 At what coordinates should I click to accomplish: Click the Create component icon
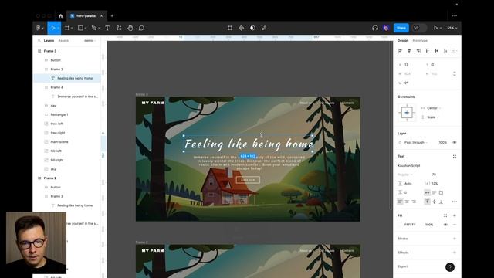[242, 28]
